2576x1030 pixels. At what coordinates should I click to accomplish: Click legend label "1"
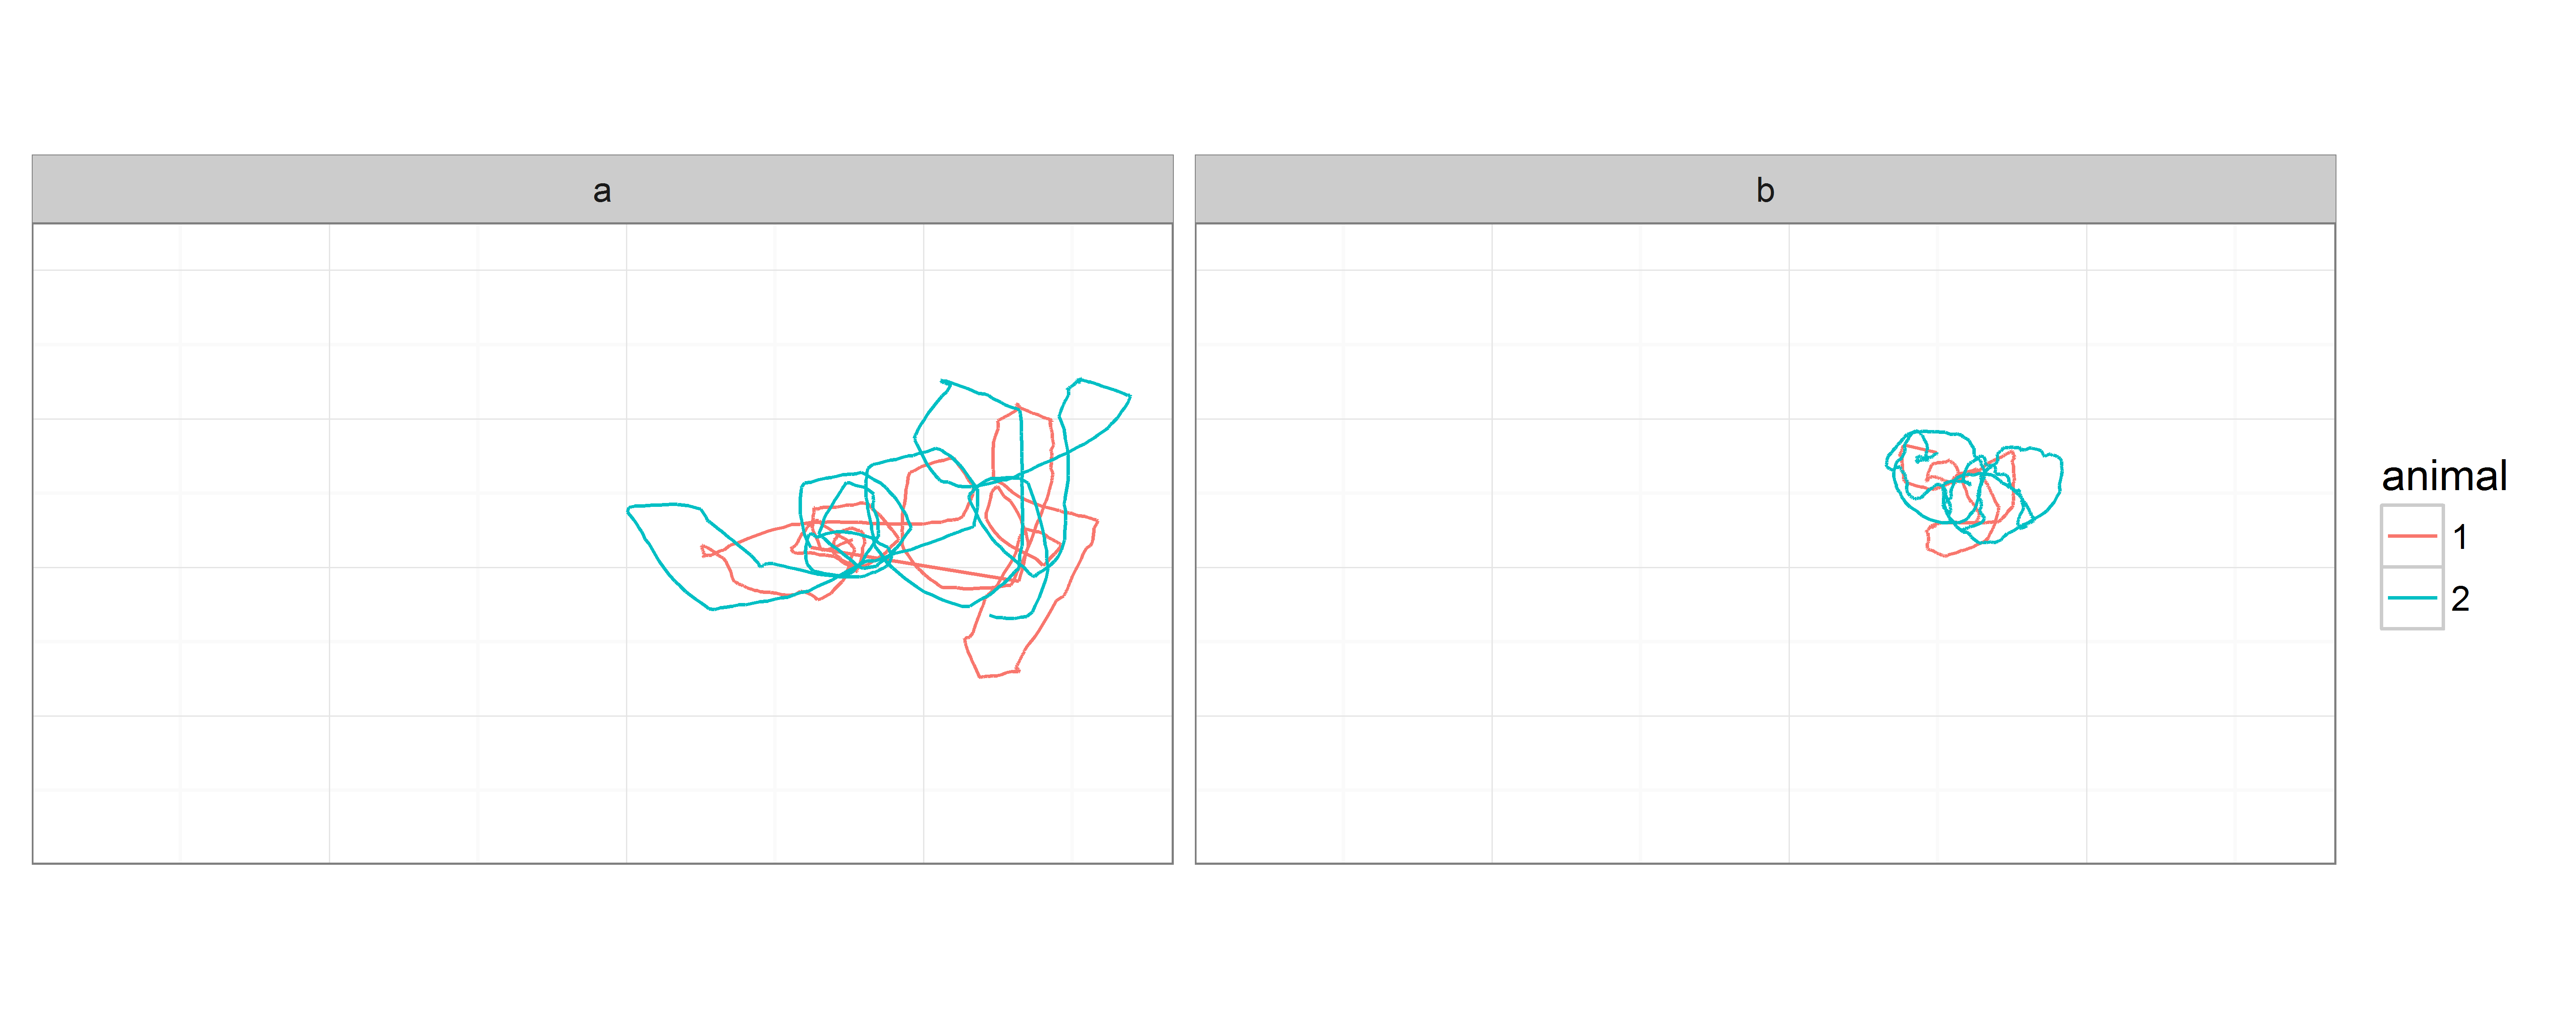coord(2461,537)
